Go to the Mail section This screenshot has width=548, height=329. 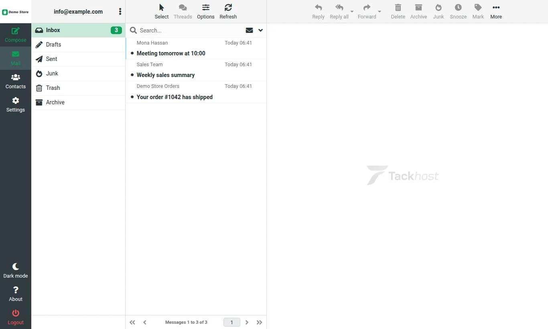tap(16, 58)
